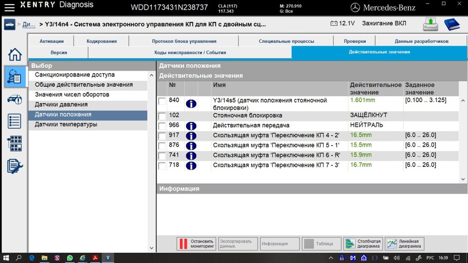Open the list view sidebar icon

coord(14,121)
